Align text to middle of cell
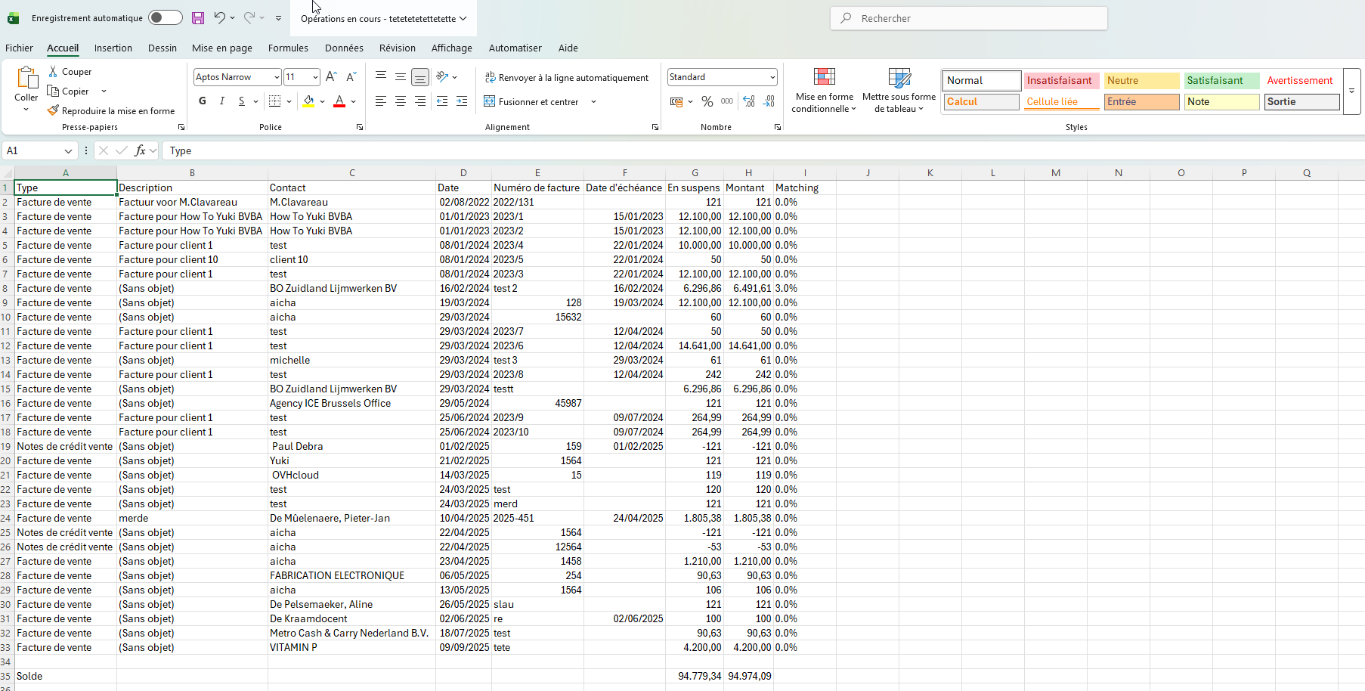1365x691 pixels. pos(401,77)
